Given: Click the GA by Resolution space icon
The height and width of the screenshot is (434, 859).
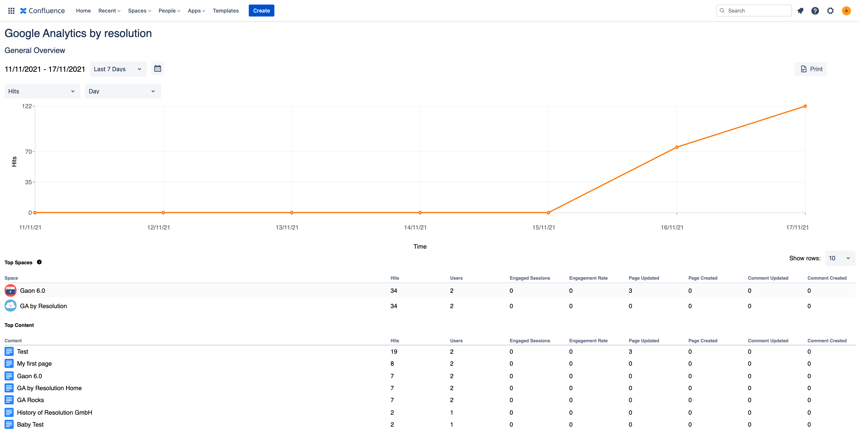Looking at the screenshot, I should pos(10,305).
